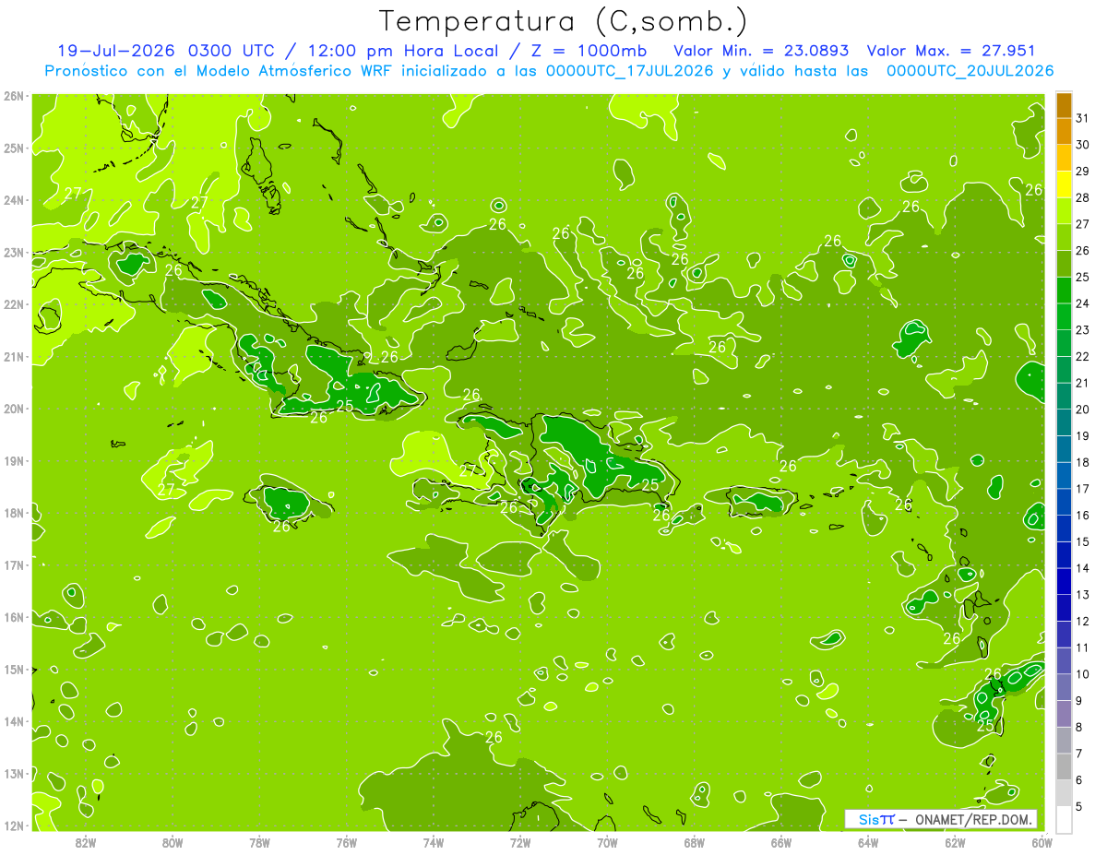Screen dimensions: 1107x855
Task: Click the color scale value 17
Action: pos(1083,489)
